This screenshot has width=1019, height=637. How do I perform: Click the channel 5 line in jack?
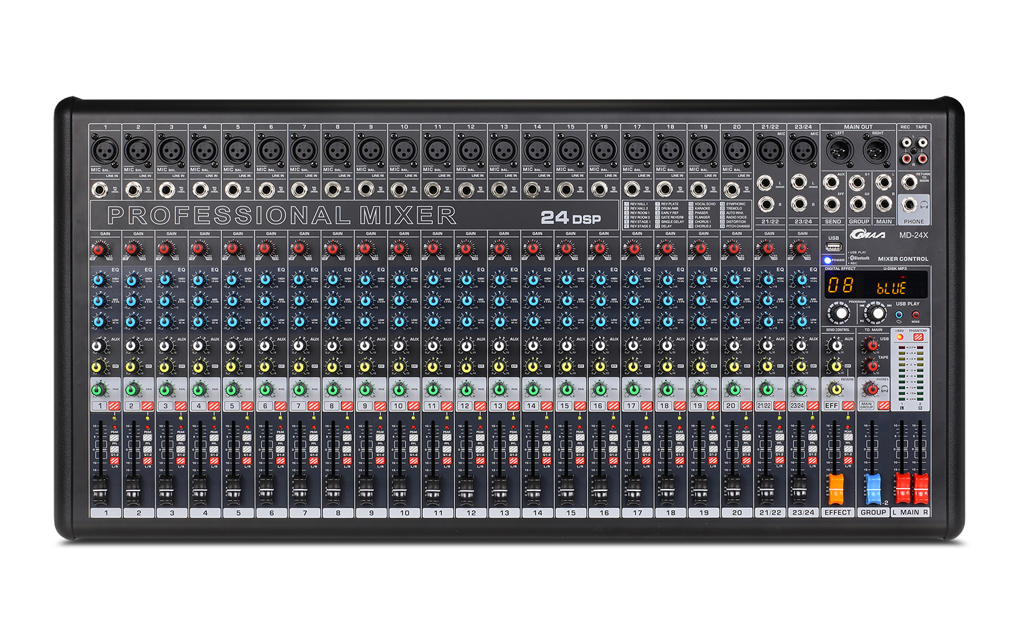point(233,189)
